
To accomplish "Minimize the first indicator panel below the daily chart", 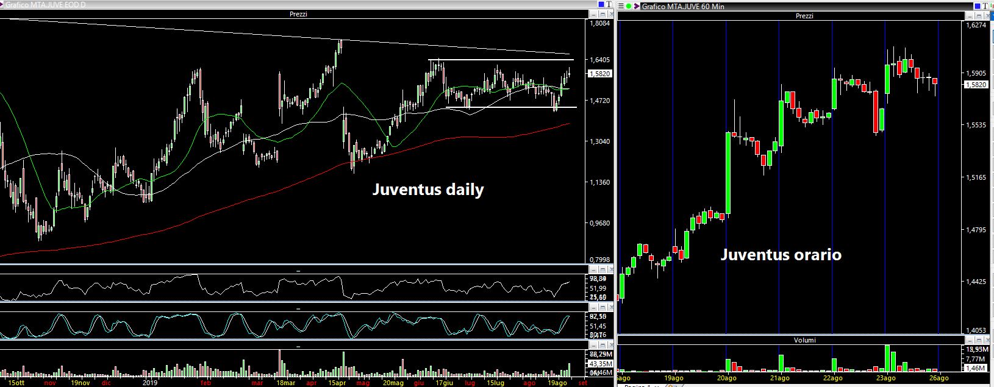I will [x=593, y=270].
